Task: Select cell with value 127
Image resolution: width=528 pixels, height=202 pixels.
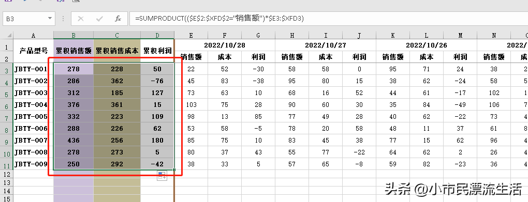Action: coord(157,93)
